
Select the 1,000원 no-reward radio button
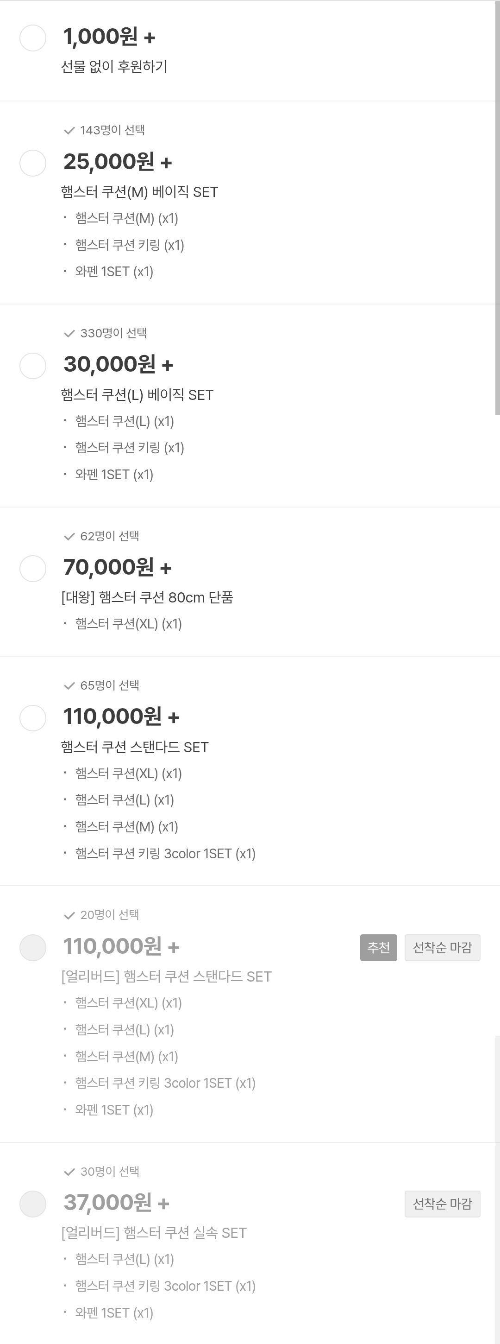pyautogui.click(x=33, y=38)
